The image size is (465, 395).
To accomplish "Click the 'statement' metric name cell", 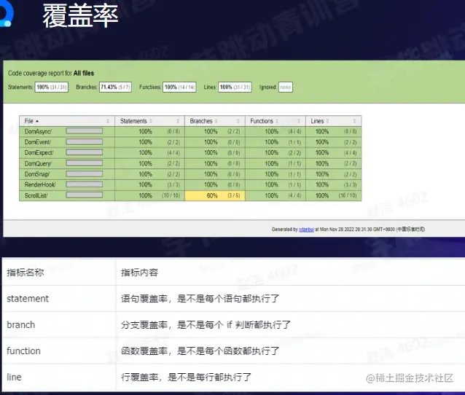I will (x=58, y=299).
